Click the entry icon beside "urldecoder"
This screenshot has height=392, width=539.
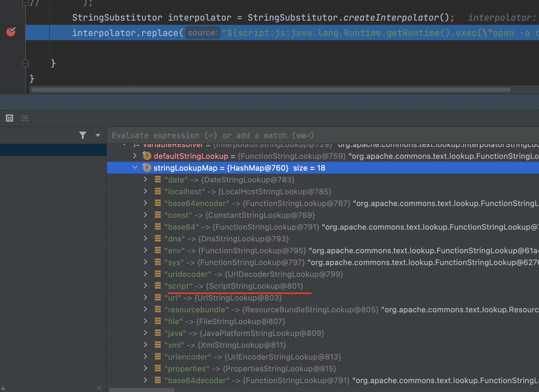[158, 274]
